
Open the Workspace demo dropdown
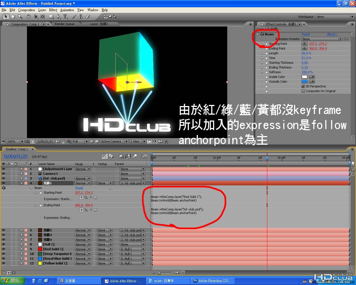click(x=335, y=17)
